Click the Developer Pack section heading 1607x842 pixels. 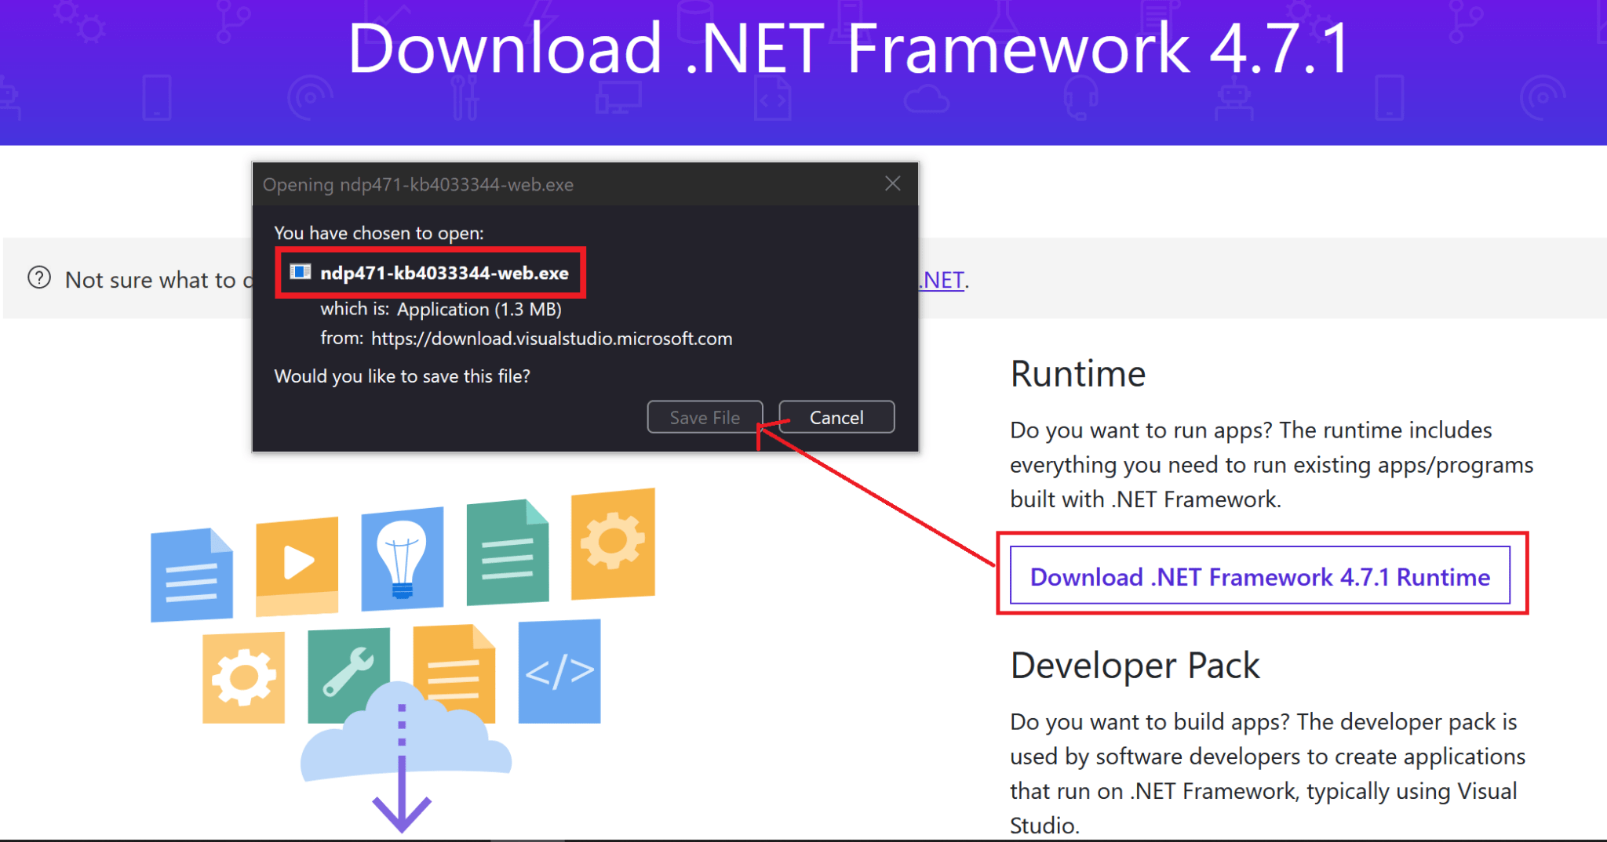[1134, 665]
